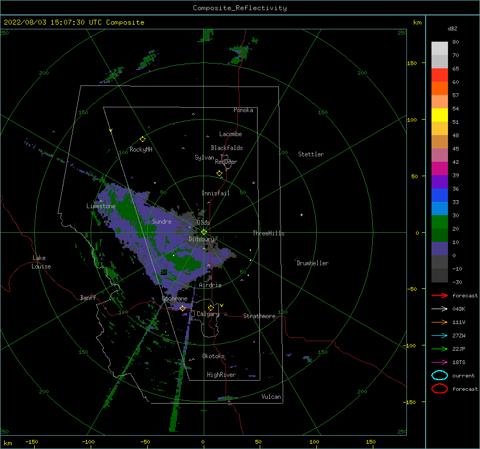Select the orange 57–60 dBZ swatch
Screen dimensions: 480x449
439,88
